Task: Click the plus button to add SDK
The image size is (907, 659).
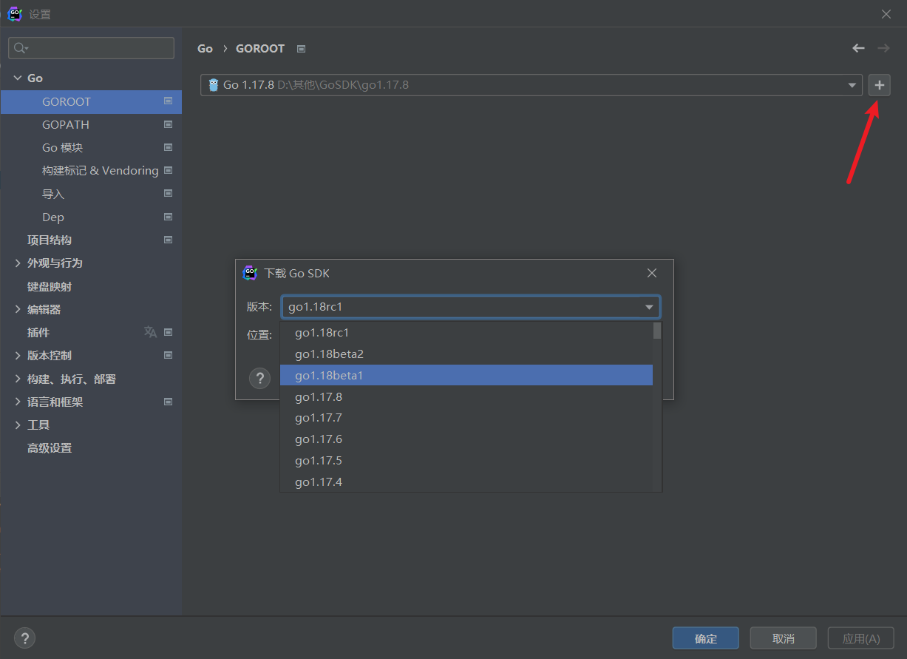Action: 879,85
